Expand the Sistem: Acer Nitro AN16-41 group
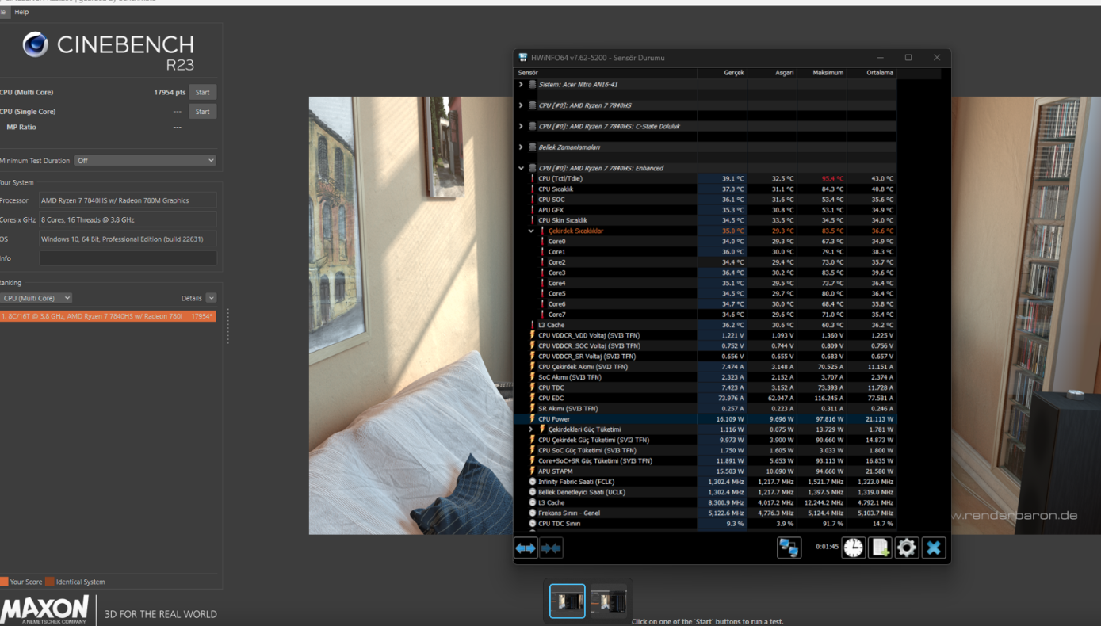Image resolution: width=1101 pixels, height=626 pixels. (x=521, y=85)
